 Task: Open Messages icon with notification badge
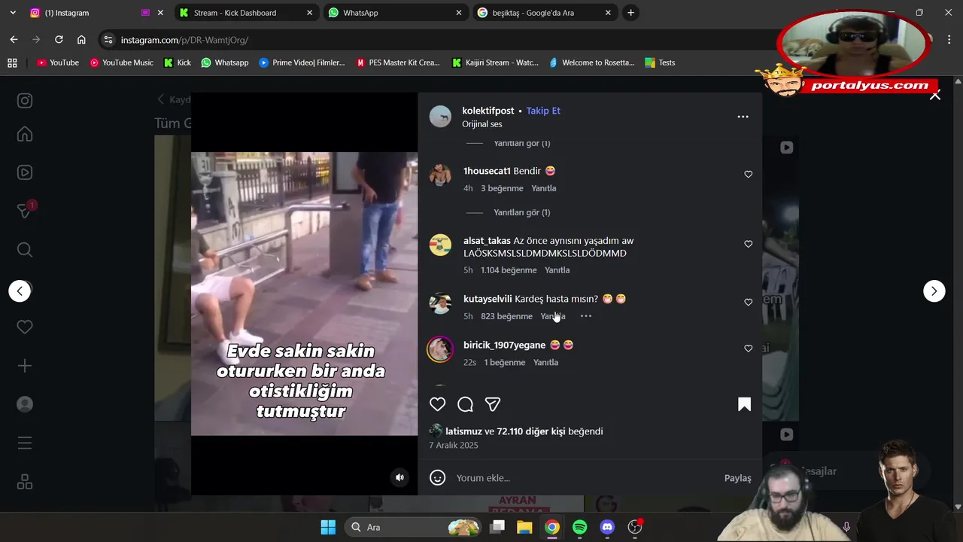pos(25,211)
